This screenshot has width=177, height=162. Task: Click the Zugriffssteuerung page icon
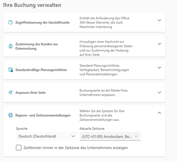tap(11, 23)
